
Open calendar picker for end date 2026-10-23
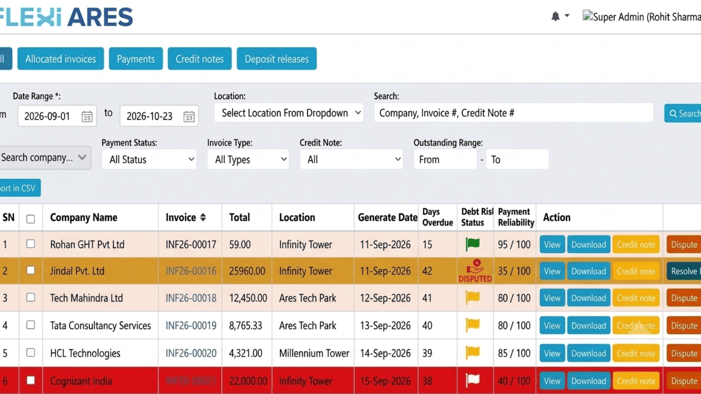189,116
